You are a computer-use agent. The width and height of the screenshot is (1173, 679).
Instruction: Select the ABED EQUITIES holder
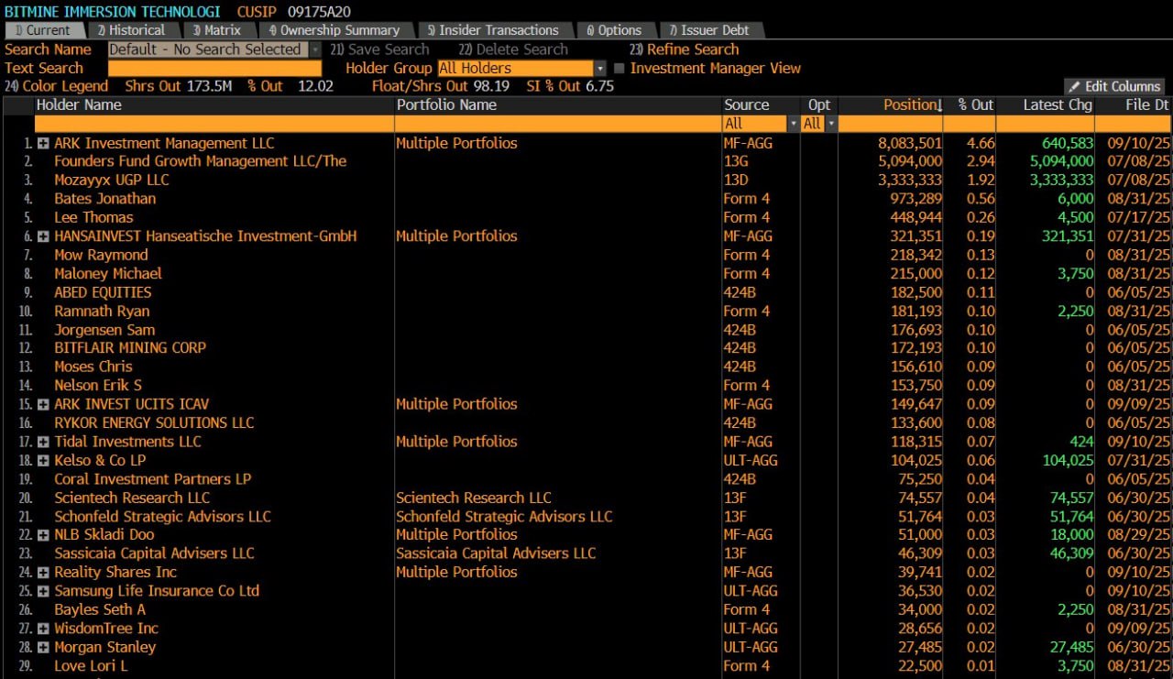coord(103,292)
